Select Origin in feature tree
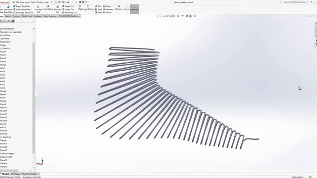Viewport: 317px width, 178px height. click(3, 45)
